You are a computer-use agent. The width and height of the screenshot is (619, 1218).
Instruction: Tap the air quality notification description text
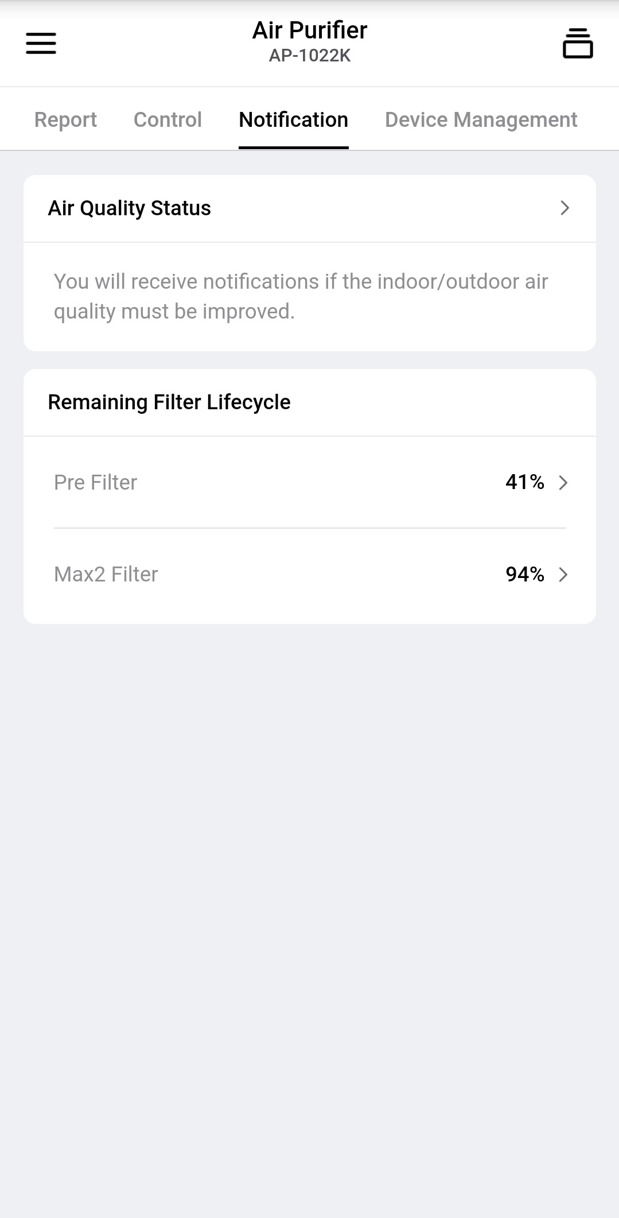301,296
